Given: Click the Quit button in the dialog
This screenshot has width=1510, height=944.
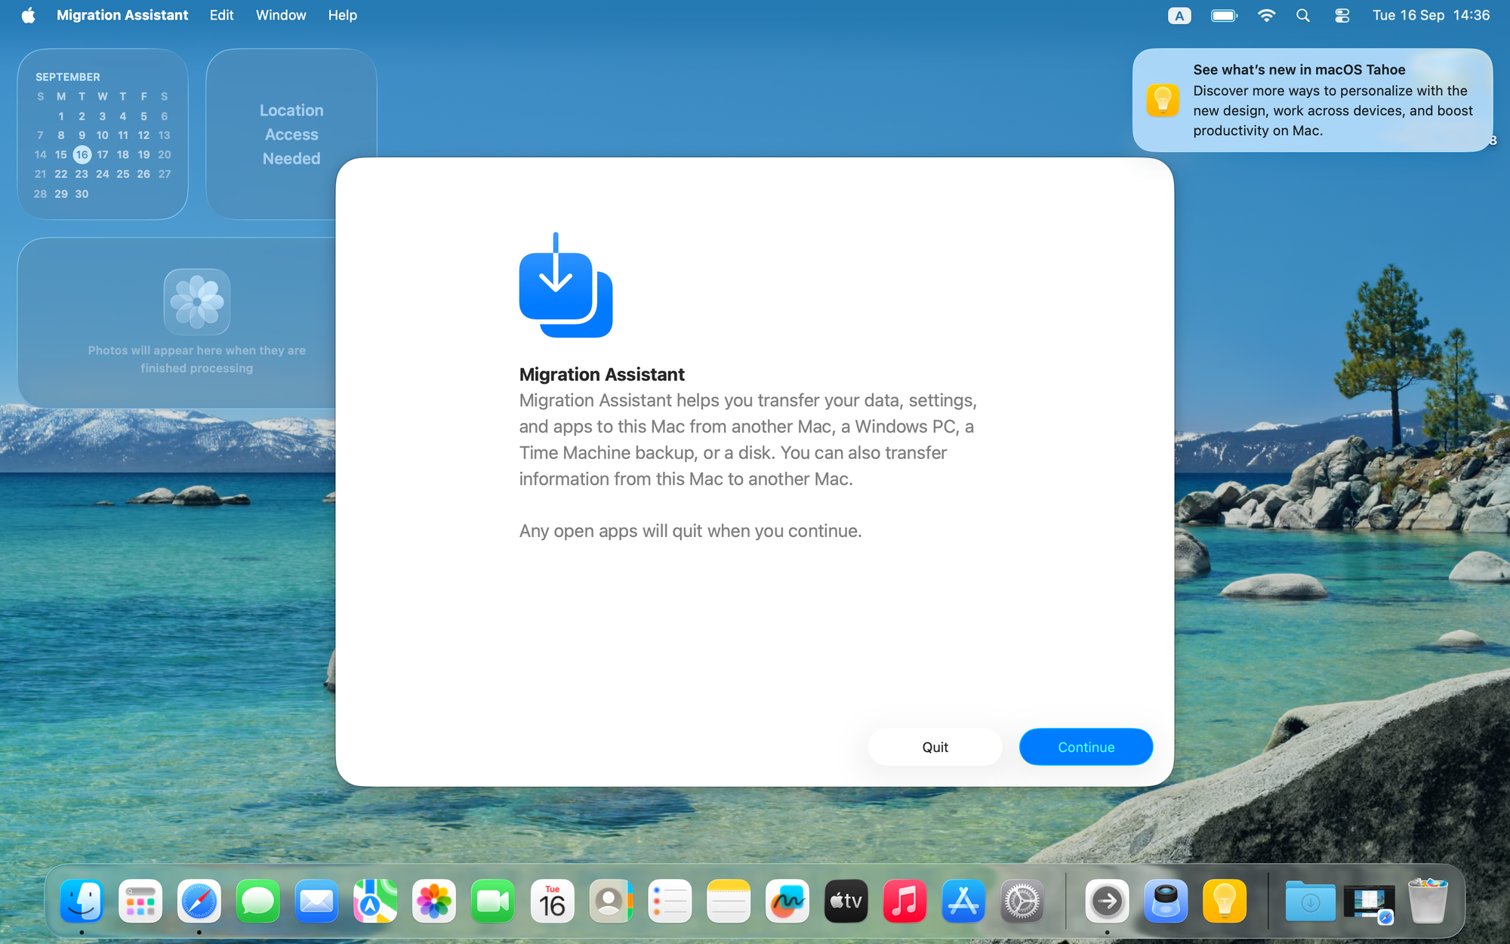Looking at the screenshot, I should [x=935, y=747].
